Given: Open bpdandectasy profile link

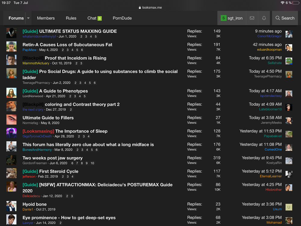Looking at the screenshot, I should pos(271,96).
